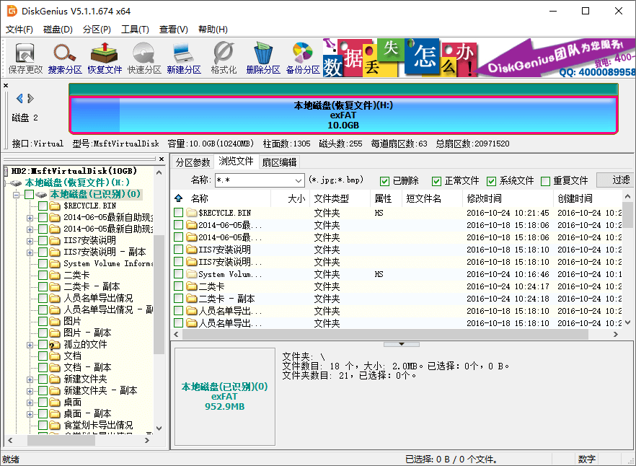The height and width of the screenshot is (466, 636).
Task: Expand the 桌面 - 副本 tree node
Action: [x=30, y=414]
